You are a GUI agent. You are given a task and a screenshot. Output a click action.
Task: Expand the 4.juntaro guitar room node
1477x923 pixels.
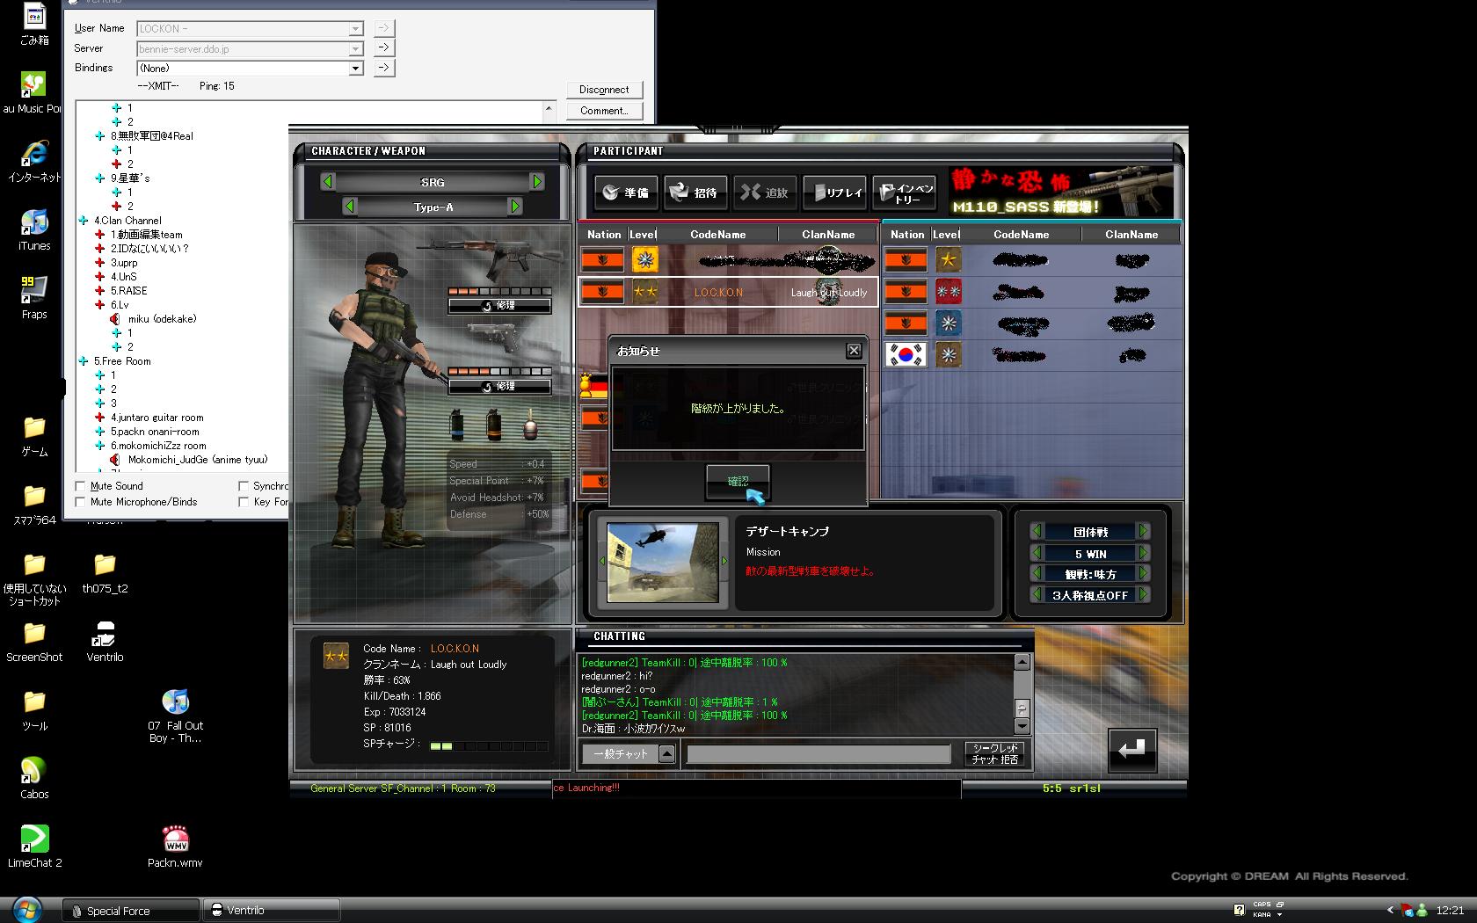click(100, 418)
